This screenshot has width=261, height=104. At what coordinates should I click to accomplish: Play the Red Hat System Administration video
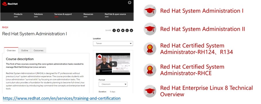click(x=113, y=64)
